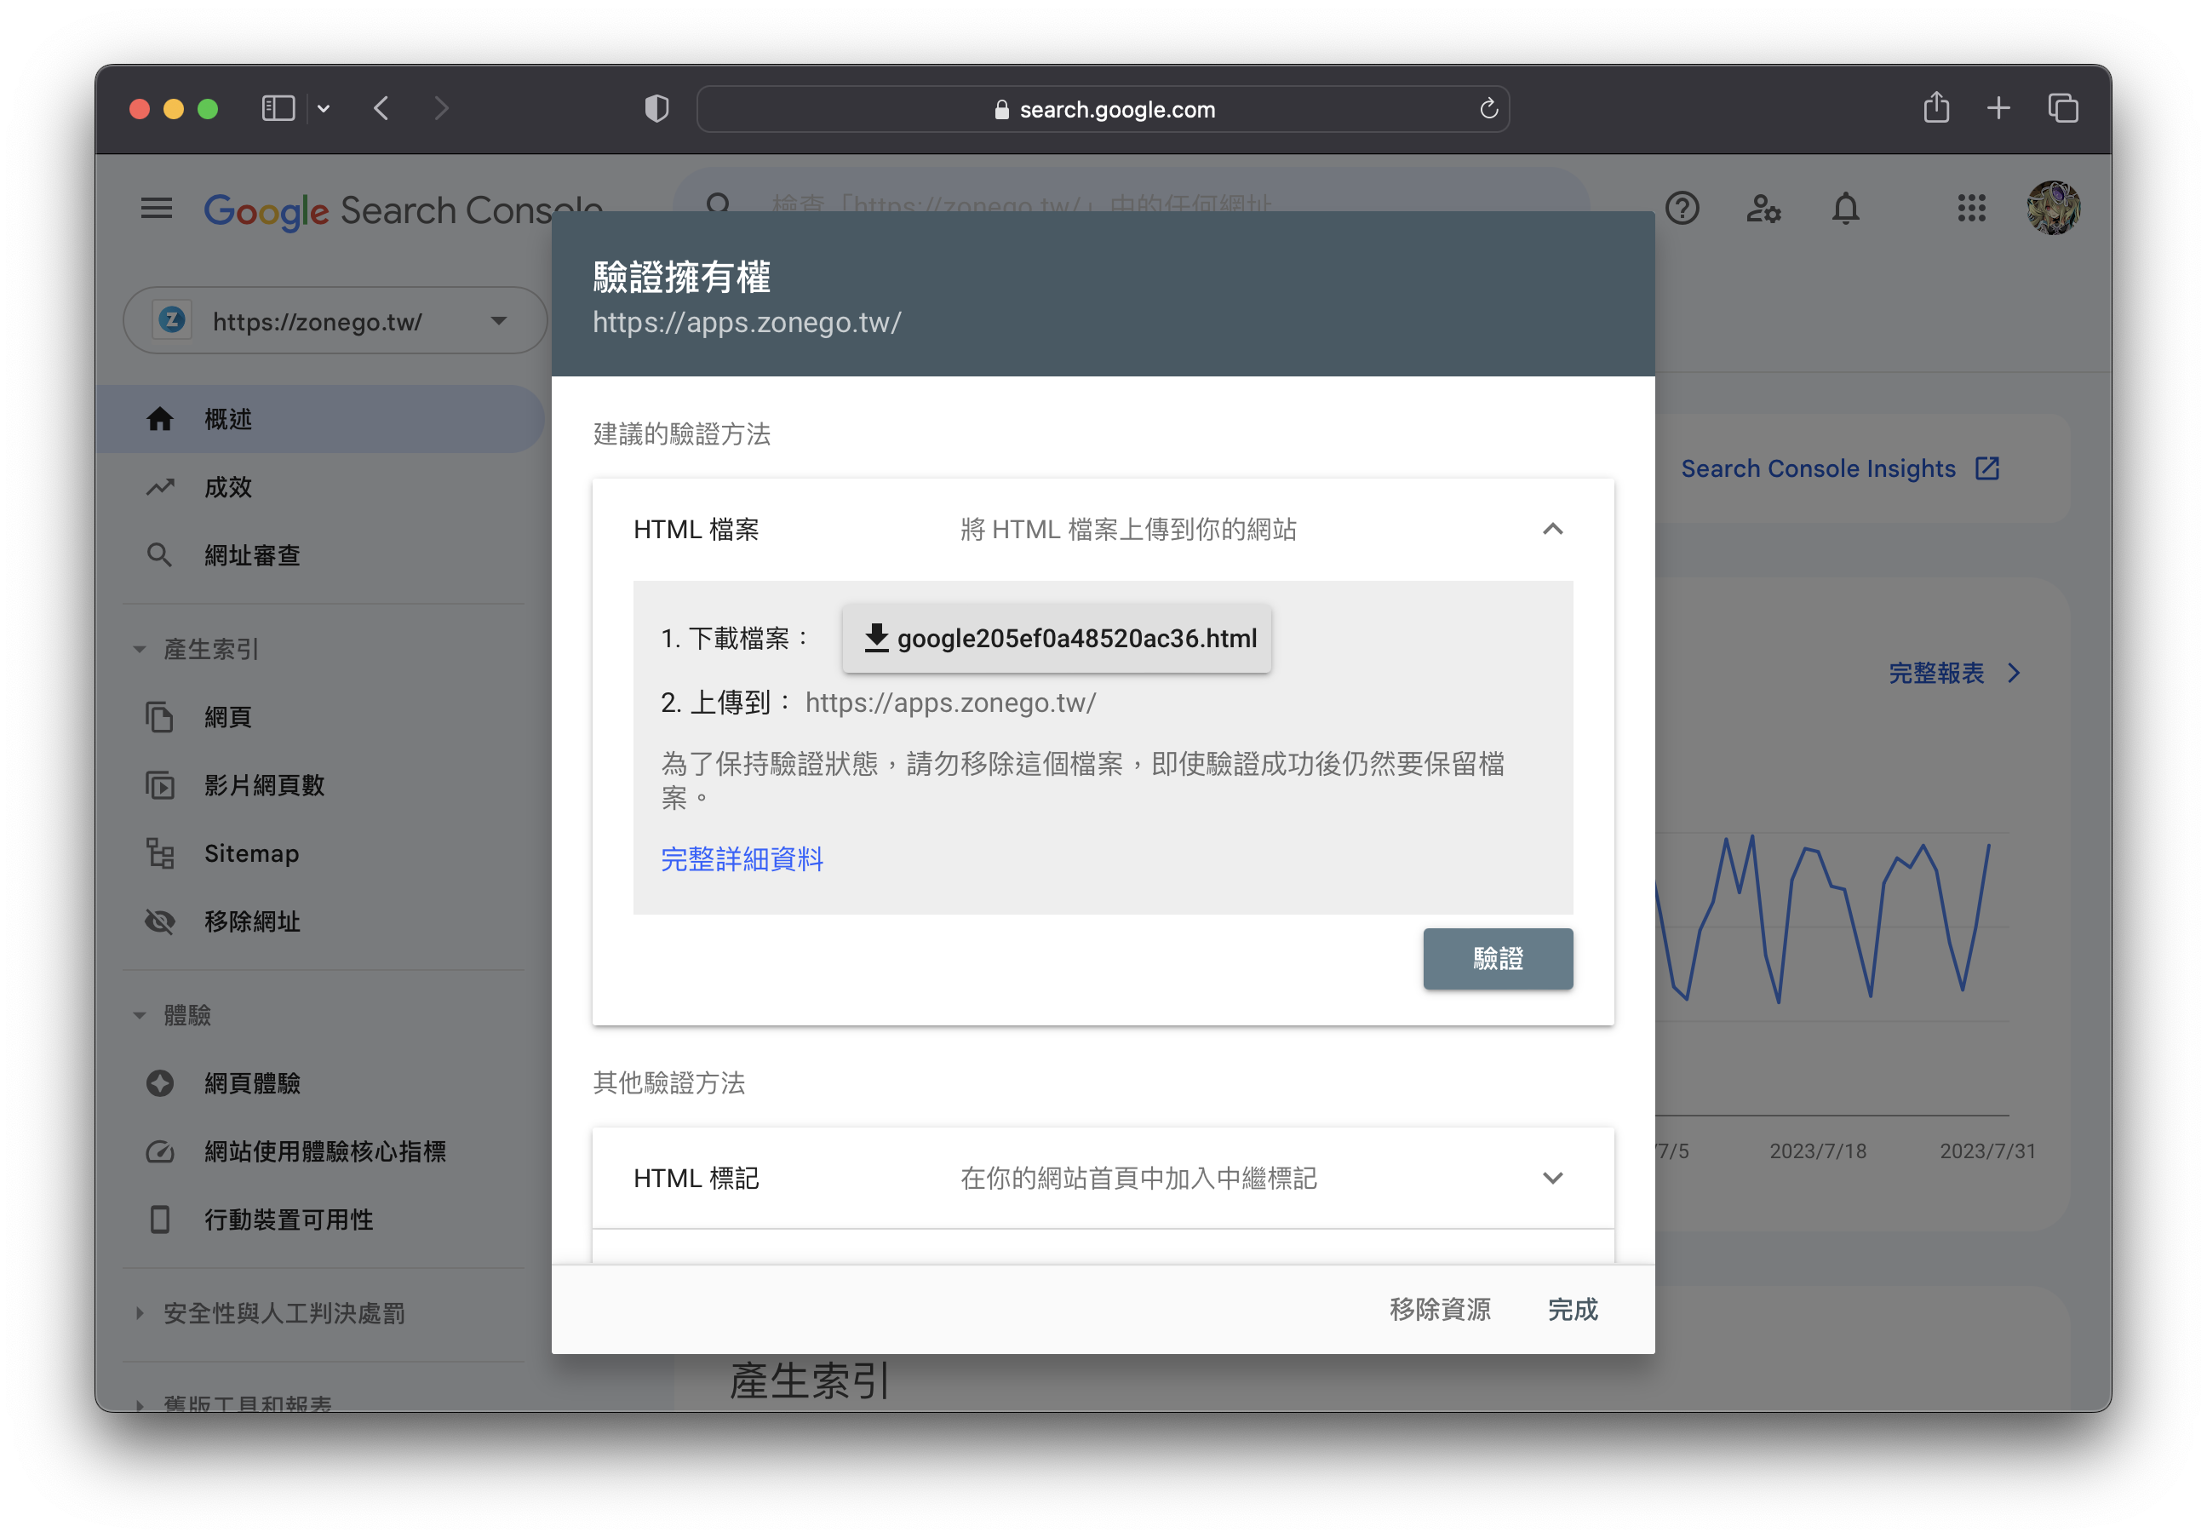Screen dimensions: 2207x1538
Task: Collapse the 產生索引 sidebar section
Action: click(196, 650)
